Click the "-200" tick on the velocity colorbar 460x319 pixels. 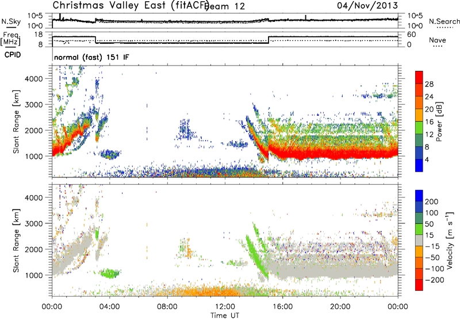[434, 280]
